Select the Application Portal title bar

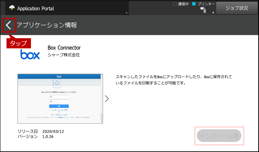(67, 8)
